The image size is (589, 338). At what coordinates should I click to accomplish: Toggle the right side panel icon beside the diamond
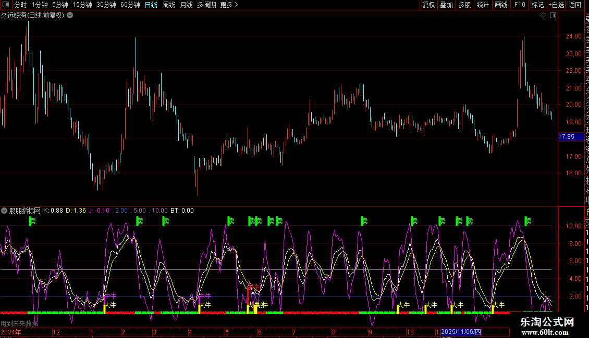tap(553, 16)
